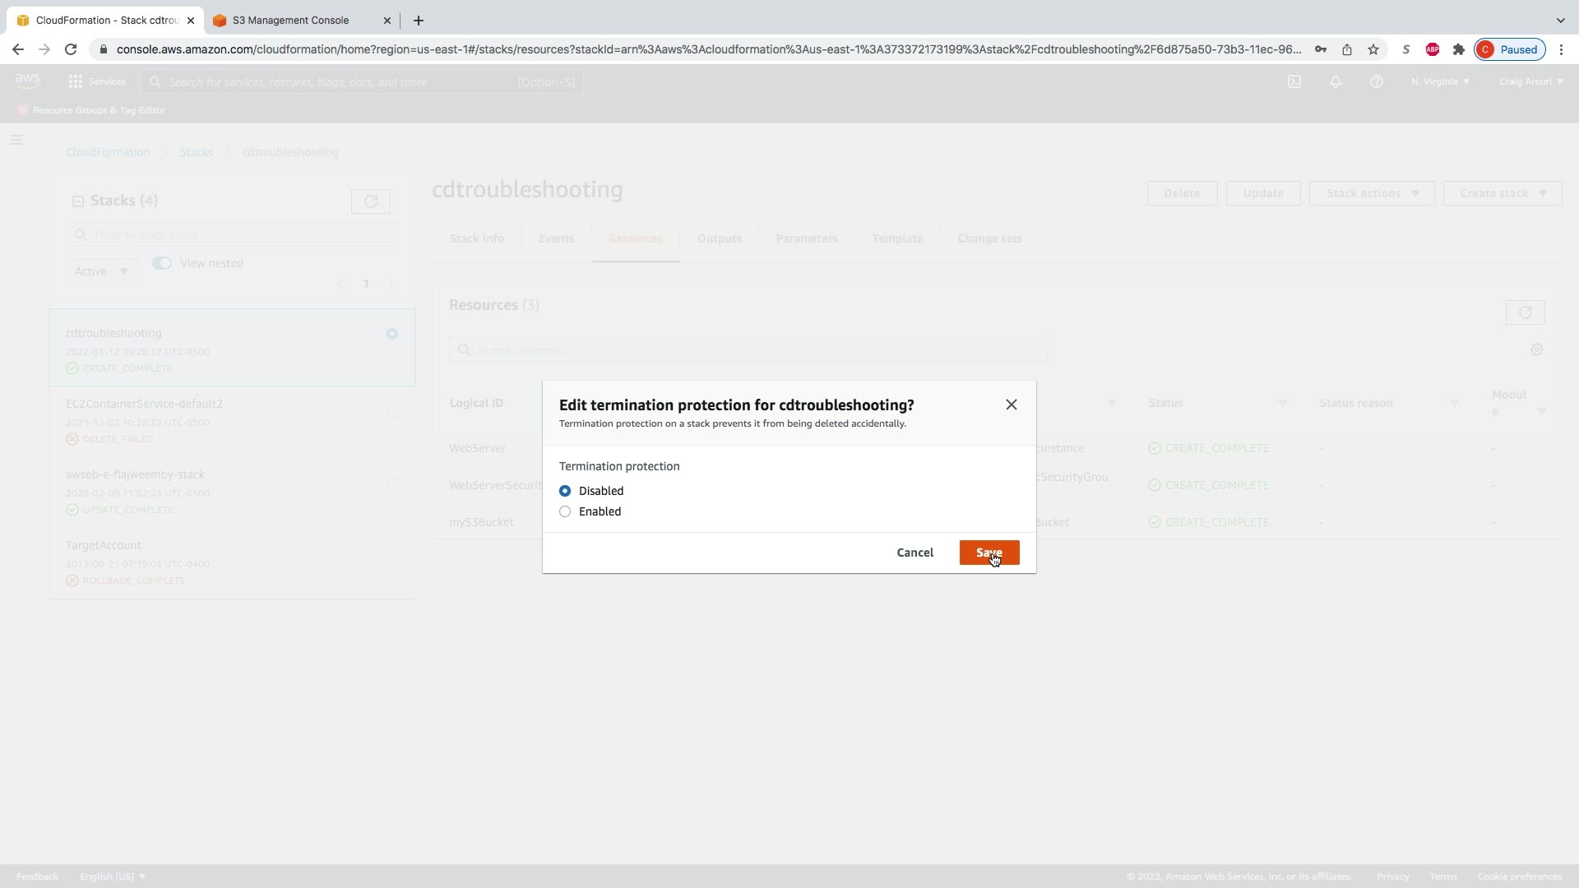
Task: Open resources table settings gear
Action: pyautogui.click(x=1537, y=349)
